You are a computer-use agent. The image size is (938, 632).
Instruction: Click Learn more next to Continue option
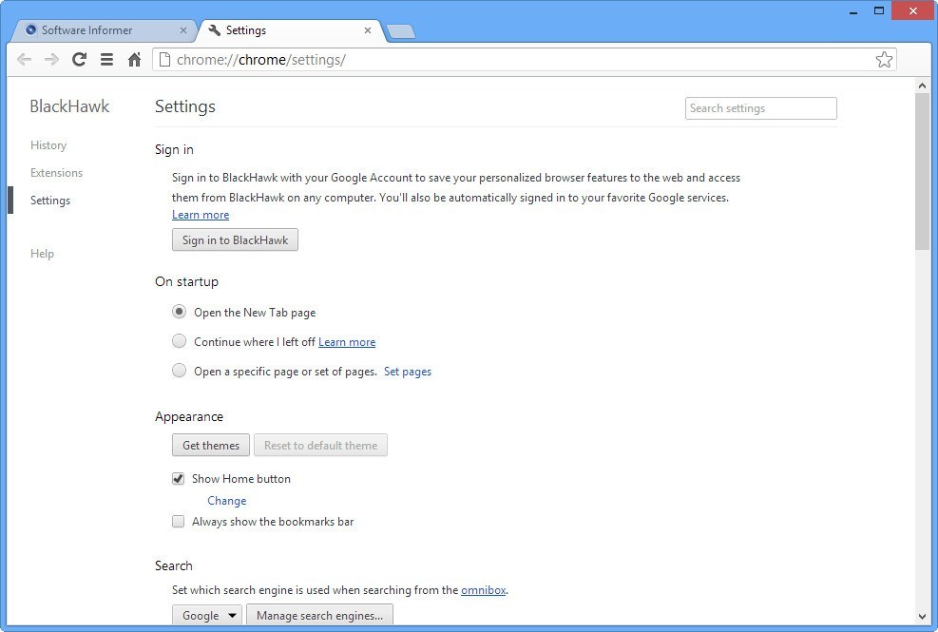coord(347,342)
